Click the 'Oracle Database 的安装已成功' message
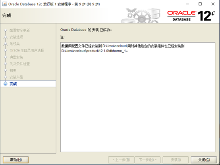 [86, 30]
